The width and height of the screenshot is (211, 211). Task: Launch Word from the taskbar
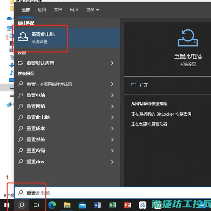(x=97, y=205)
